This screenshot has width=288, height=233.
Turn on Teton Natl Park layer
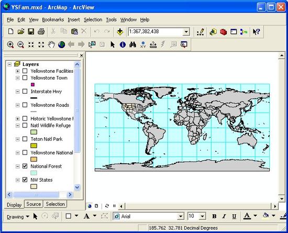[25, 139]
